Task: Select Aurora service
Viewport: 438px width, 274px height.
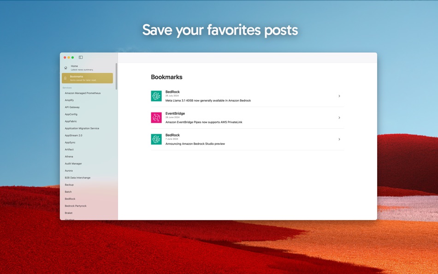Action: point(68,171)
